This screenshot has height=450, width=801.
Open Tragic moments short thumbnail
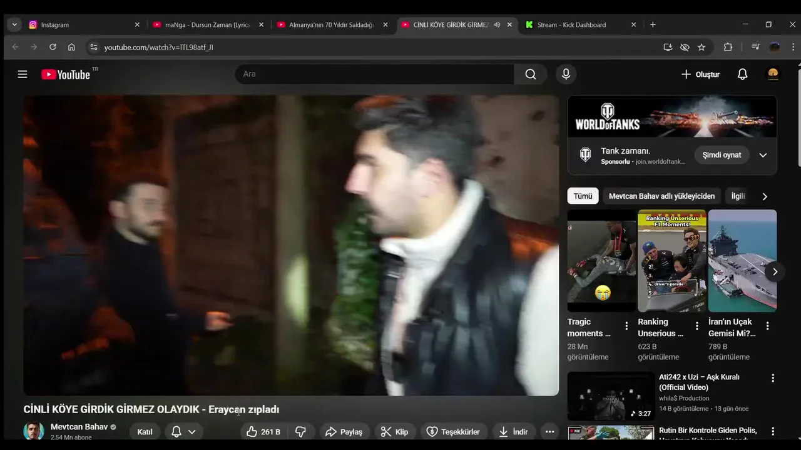601,261
